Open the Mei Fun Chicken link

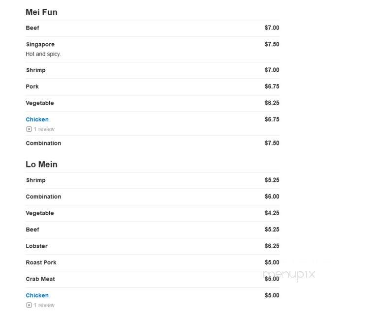click(37, 119)
